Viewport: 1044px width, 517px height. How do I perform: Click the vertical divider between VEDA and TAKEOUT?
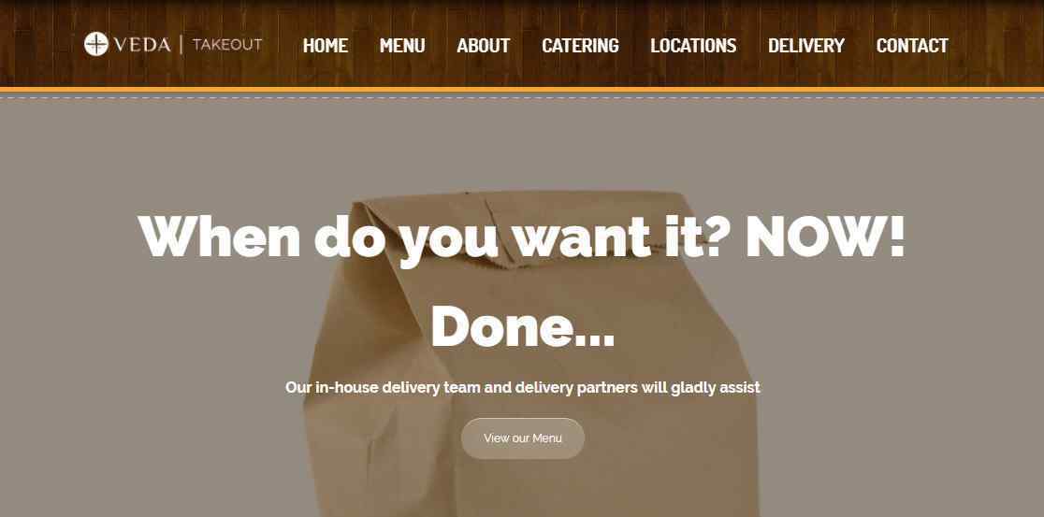(181, 45)
